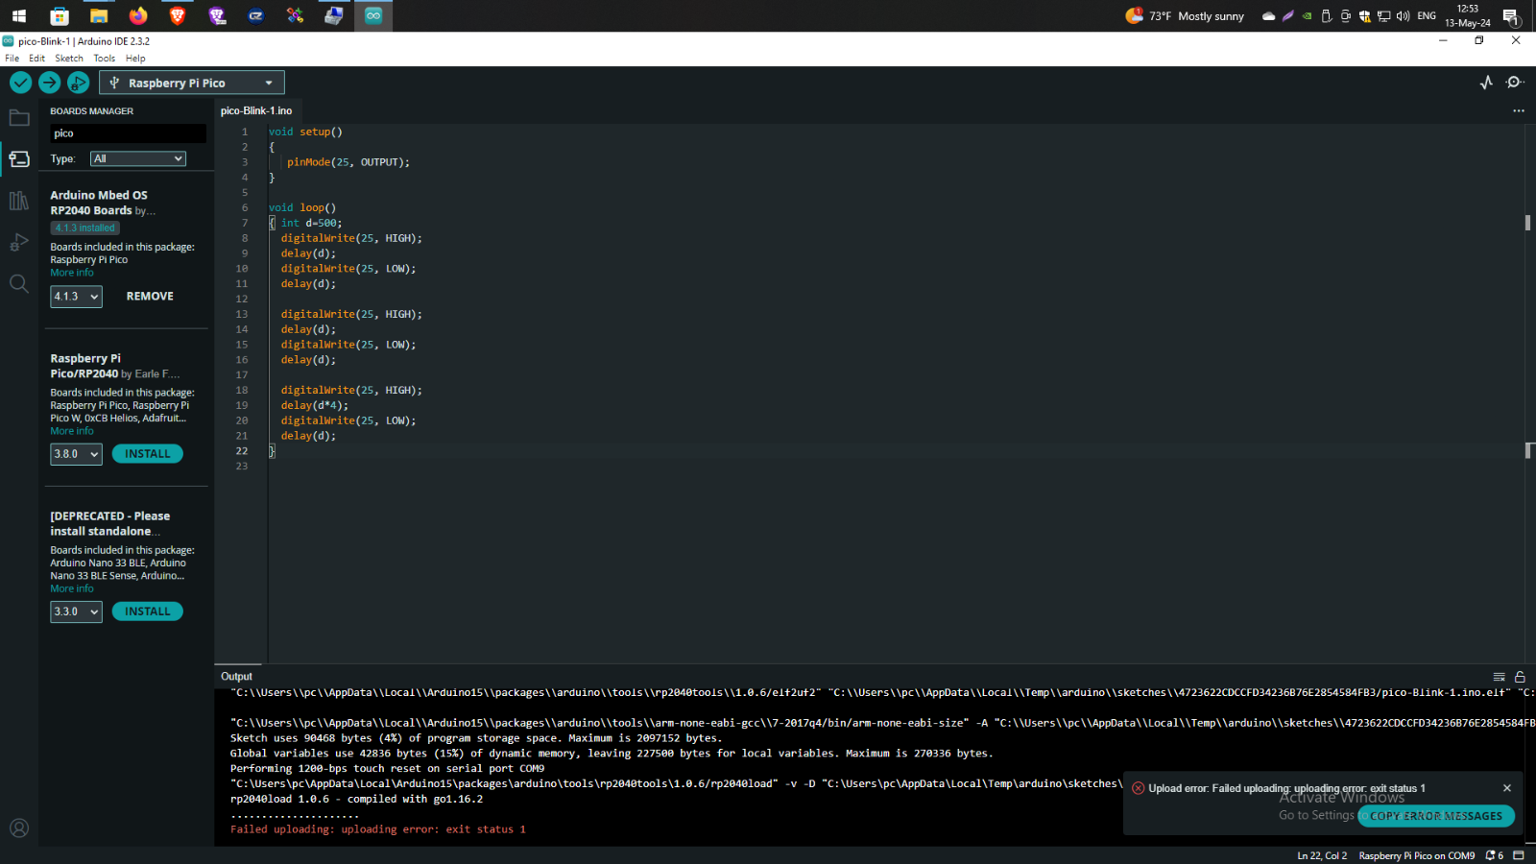Open the Type filter dropdown set to All
The image size is (1536, 864).
[x=138, y=158]
